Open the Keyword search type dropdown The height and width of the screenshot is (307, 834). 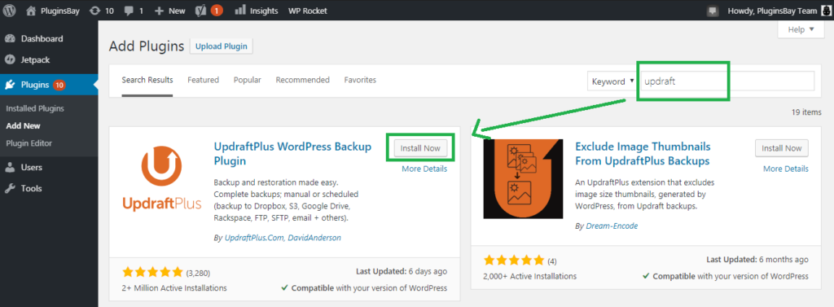pos(613,81)
